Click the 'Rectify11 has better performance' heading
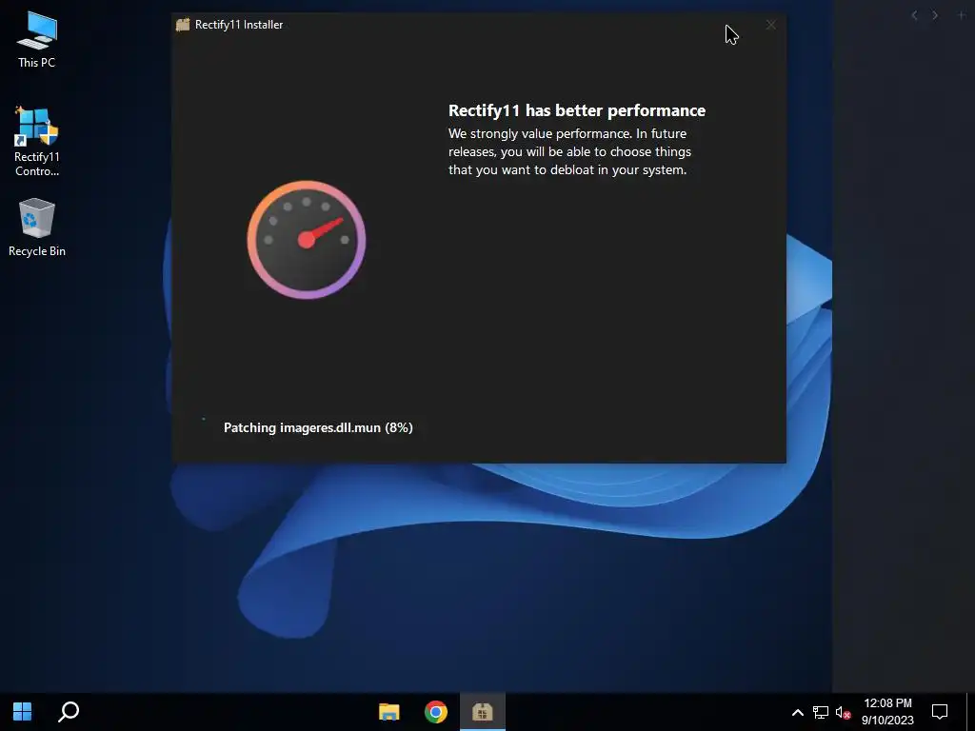The width and height of the screenshot is (975, 731). pos(577,110)
